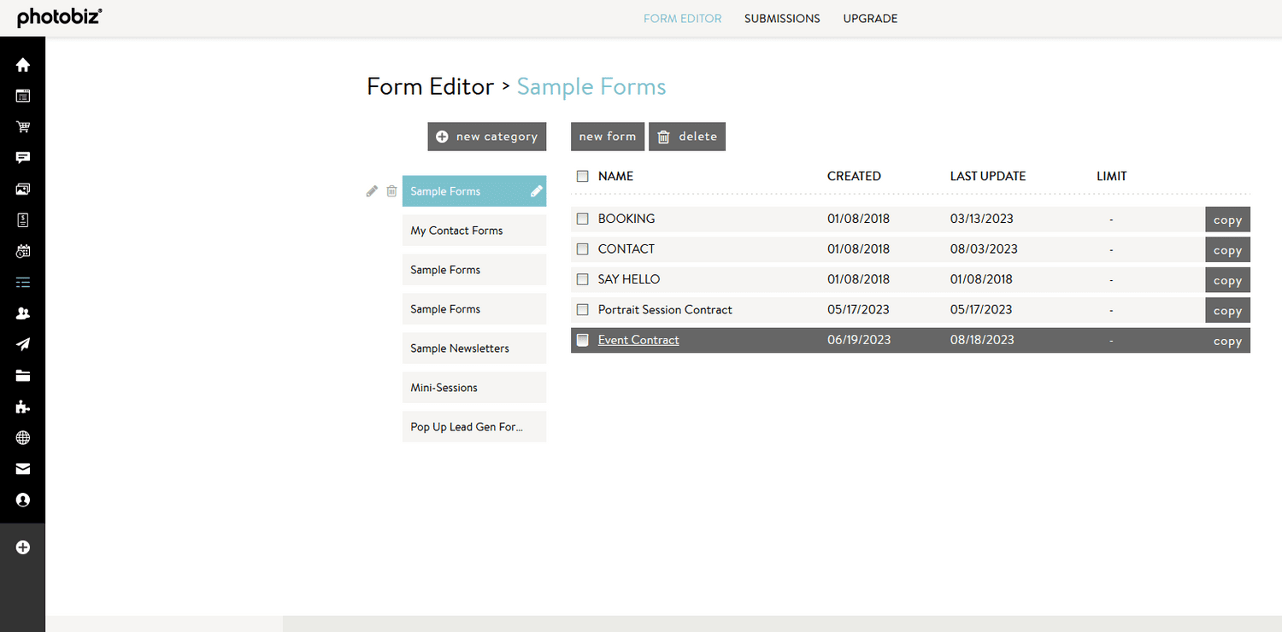Image resolution: width=1282 pixels, height=632 pixels.
Task: Select the My Contact Forms category
Action: (x=474, y=231)
